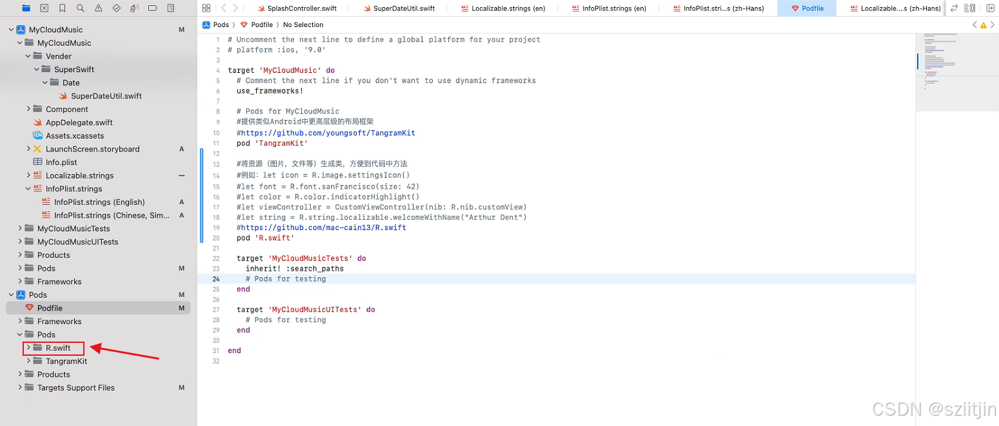Expand the Component folder
Screen dimensions: 999x426
coord(28,109)
